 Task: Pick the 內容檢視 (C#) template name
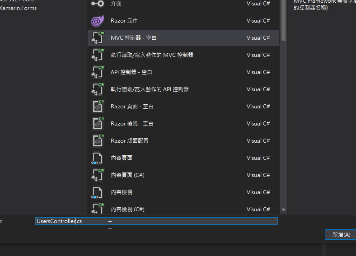coord(127,209)
